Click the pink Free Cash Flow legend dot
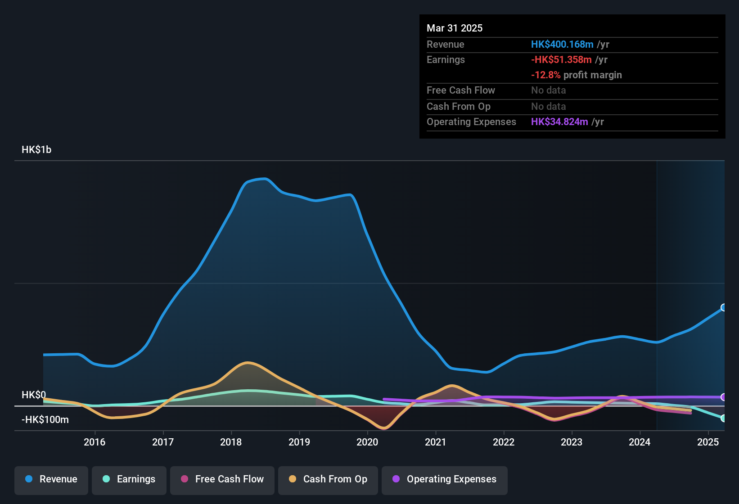 (185, 479)
